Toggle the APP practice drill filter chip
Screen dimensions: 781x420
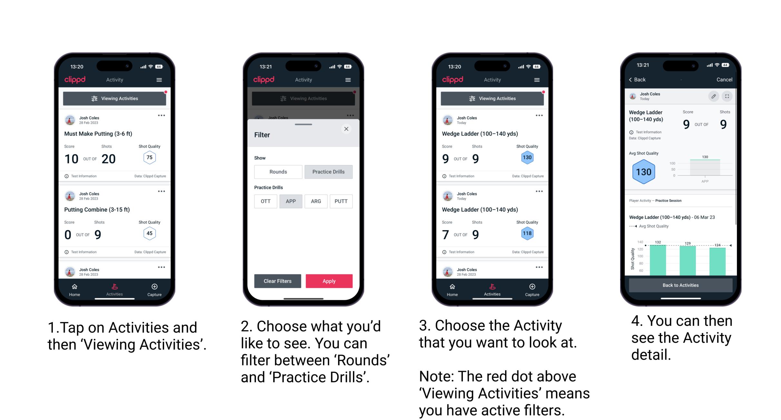(x=291, y=201)
